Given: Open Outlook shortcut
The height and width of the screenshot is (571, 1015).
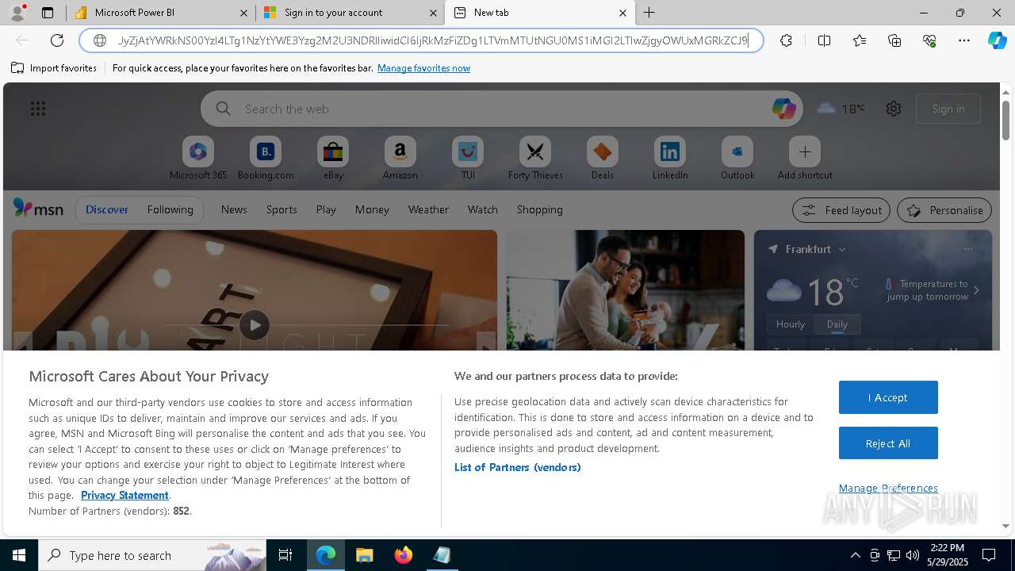Looking at the screenshot, I should click(x=737, y=159).
